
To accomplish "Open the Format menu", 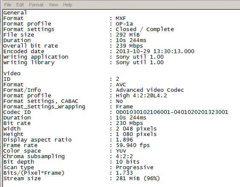I will (x=36, y=5).
